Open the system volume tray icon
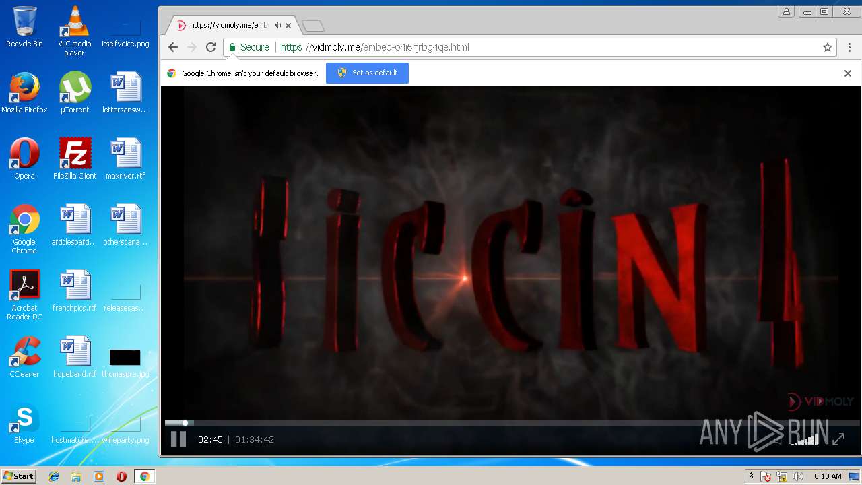This screenshot has height=485, width=862. click(x=798, y=476)
